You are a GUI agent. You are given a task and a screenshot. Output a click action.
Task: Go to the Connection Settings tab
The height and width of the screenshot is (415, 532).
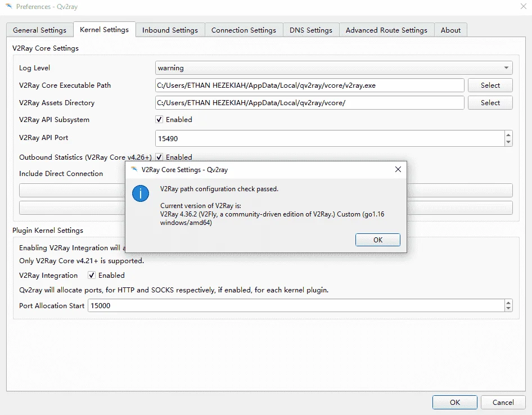pyautogui.click(x=244, y=30)
